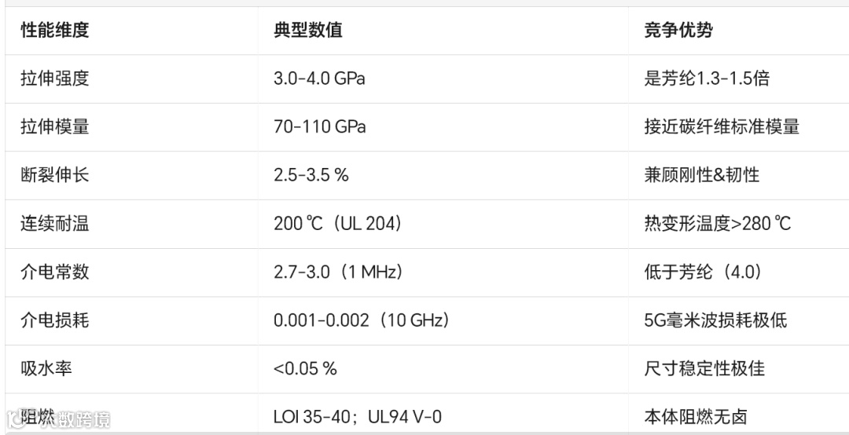Select the 断裂伸长 row label
The height and width of the screenshot is (435, 849).
click(55, 175)
